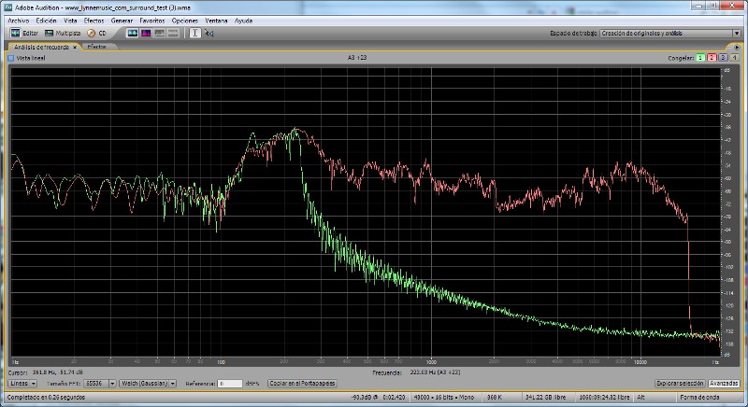The image size is (748, 407).
Task: Click the Explorar selección button
Action: point(679,383)
